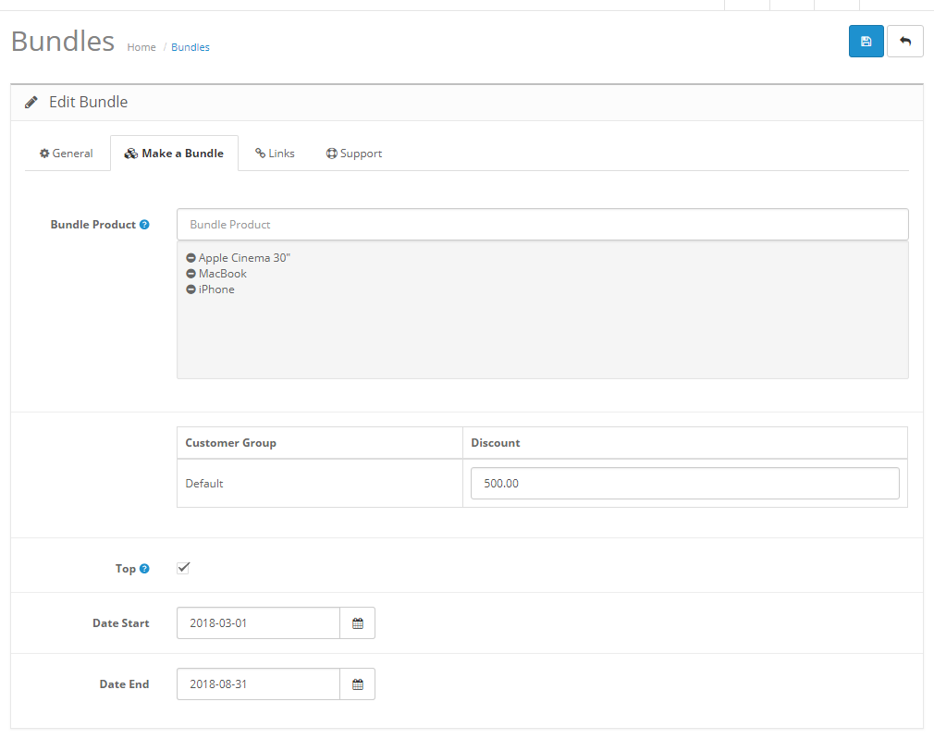The height and width of the screenshot is (739, 934).
Task: Remove MacBook from bundle list
Action: pyautogui.click(x=190, y=274)
